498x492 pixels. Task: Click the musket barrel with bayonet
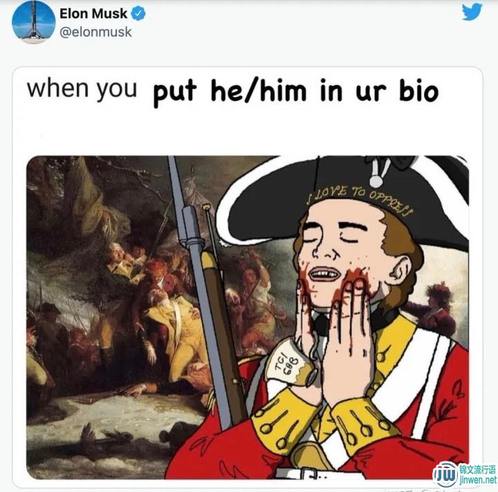click(202, 286)
